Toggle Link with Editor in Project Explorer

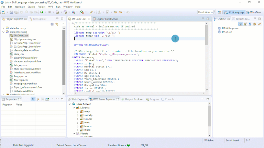tap(56, 24)
